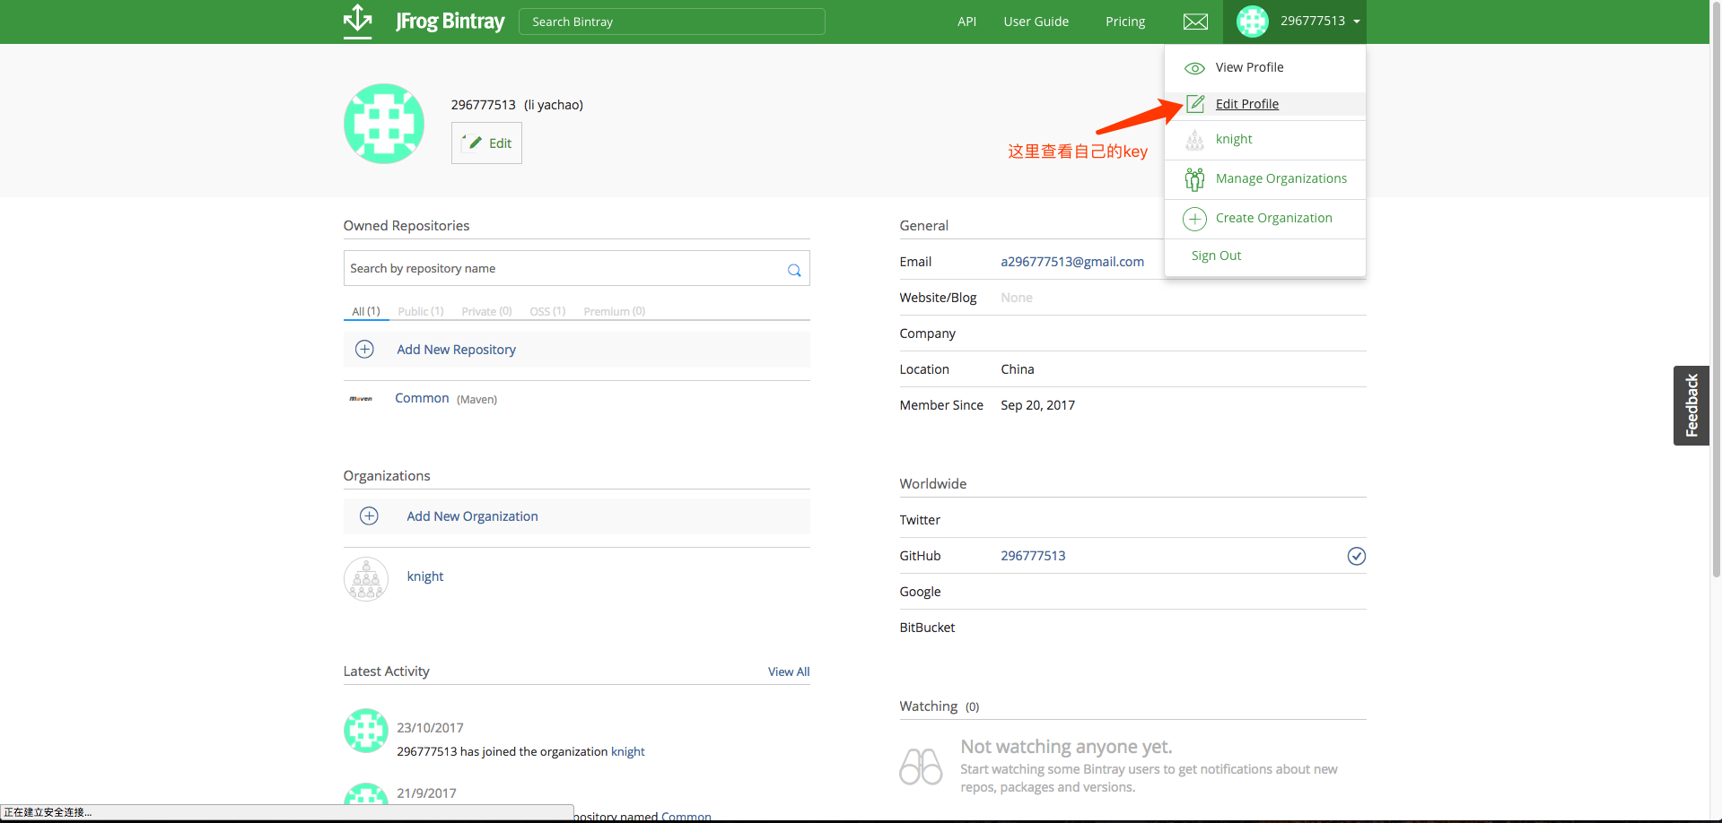The image size is (1722, 823).
Task: Click the pencil icon beside Edit Profile
Action: pos(1195,104)
